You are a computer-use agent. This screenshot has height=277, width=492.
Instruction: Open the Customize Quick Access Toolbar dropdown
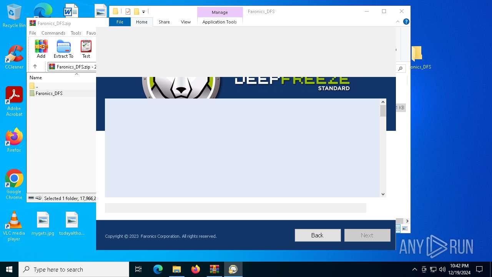coord(143,12)
